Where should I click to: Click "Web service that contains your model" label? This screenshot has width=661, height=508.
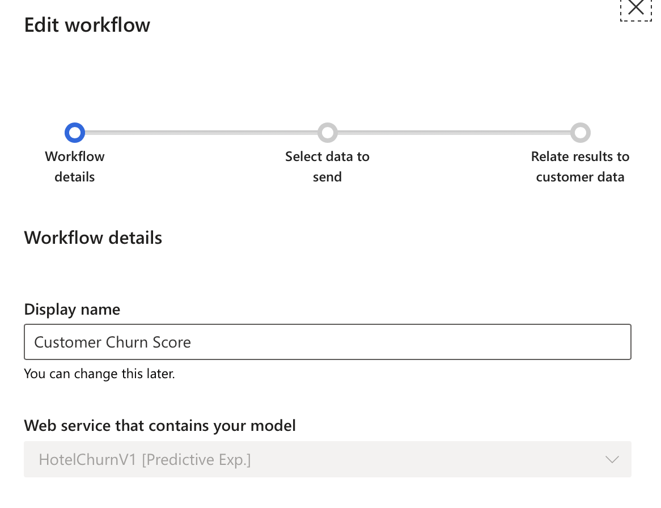(160, 425)
